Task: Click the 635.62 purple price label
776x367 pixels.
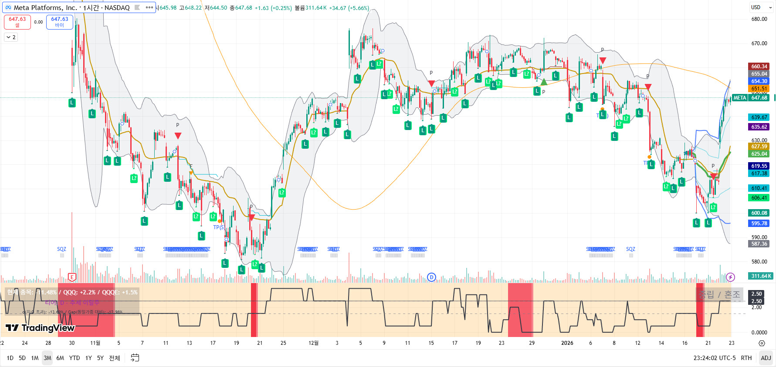Action: click(759, 127)
